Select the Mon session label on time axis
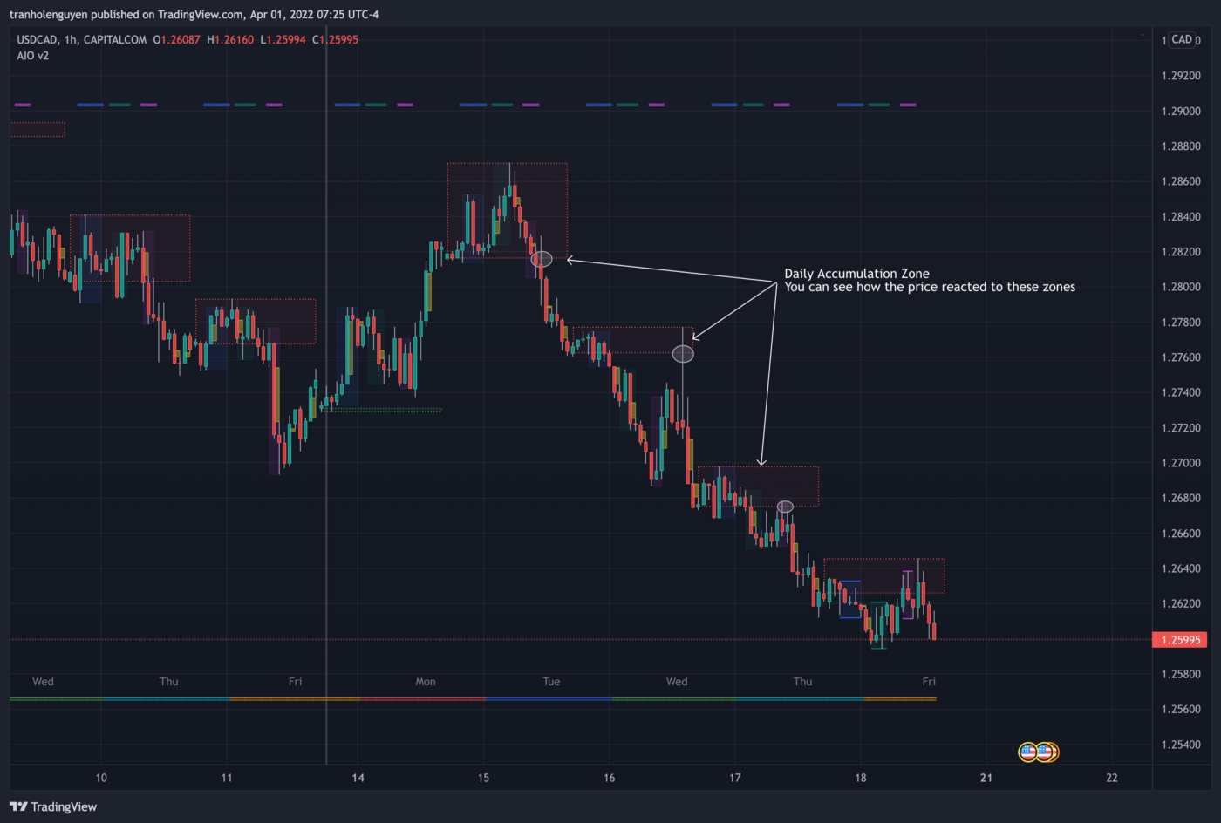 425,682
